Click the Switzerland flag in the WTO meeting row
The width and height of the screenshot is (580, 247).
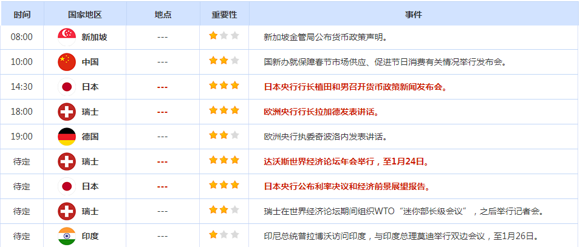67,212
